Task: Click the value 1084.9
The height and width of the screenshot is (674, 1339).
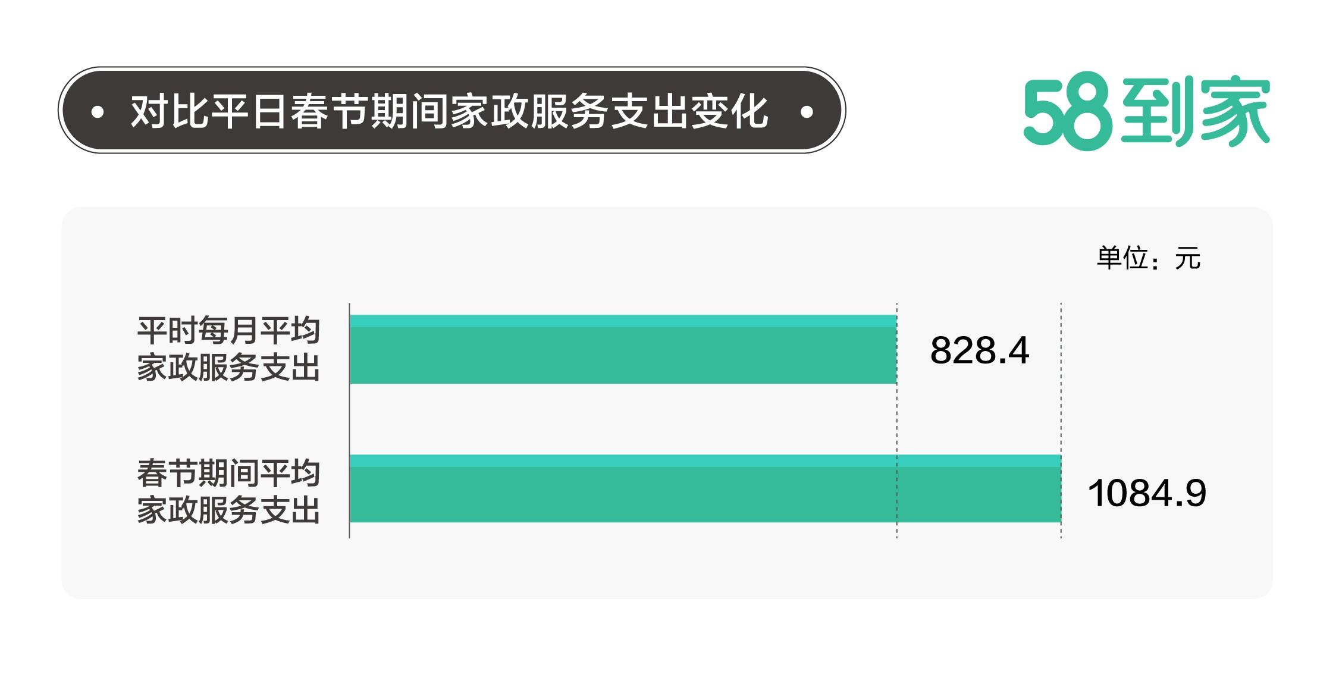Action: click(x=1146, y=494)
